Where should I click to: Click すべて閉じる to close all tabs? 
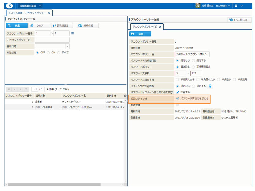(x=239, y=20)
